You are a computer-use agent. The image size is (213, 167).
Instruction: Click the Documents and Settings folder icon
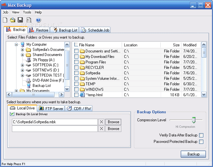tap(82, 51)
